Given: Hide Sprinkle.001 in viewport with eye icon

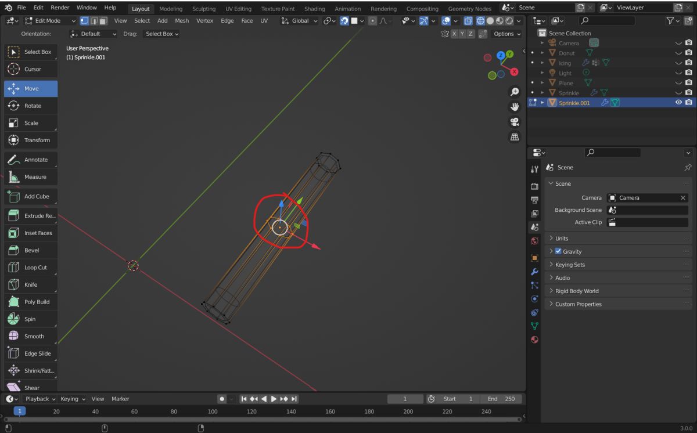Looking at the screenshot, I should tap(678, 103).
